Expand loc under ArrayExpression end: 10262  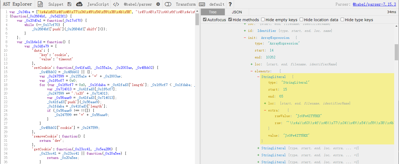pos(251,64)
